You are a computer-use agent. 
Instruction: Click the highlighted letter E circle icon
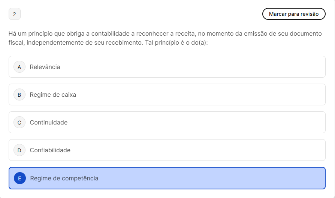[20, 178]
